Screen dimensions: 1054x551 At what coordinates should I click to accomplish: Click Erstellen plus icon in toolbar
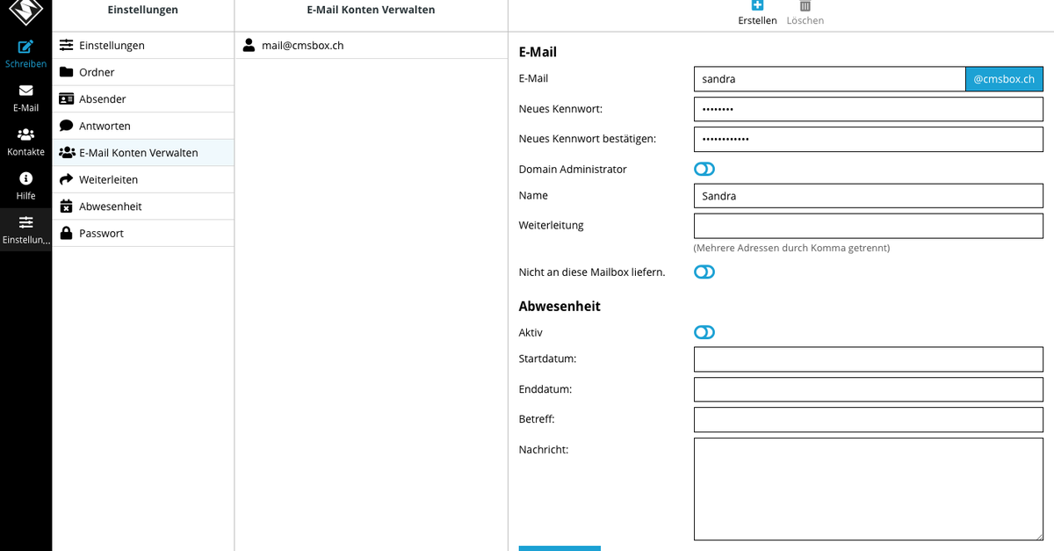(x=757, y=5)
